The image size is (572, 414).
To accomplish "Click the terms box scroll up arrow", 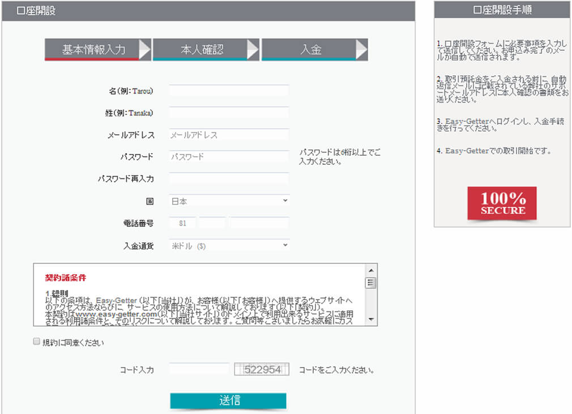I will click(371, 270).
